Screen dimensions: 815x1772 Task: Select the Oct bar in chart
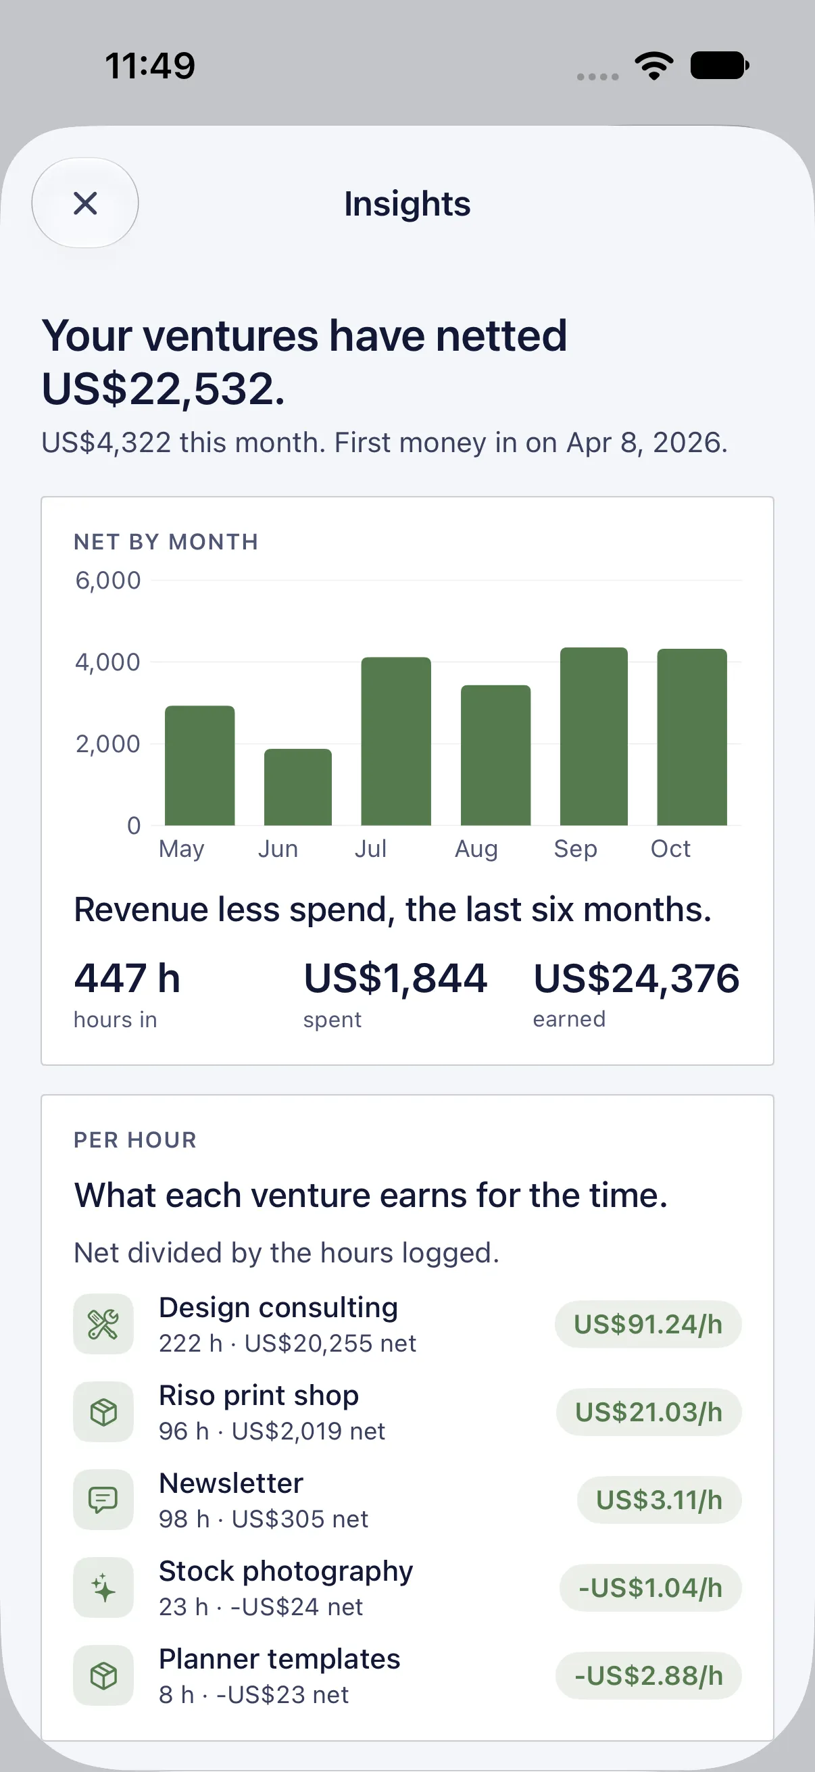point(692,737)
